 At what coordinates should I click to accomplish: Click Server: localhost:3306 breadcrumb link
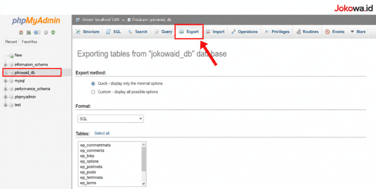click(x=101, y=19)
